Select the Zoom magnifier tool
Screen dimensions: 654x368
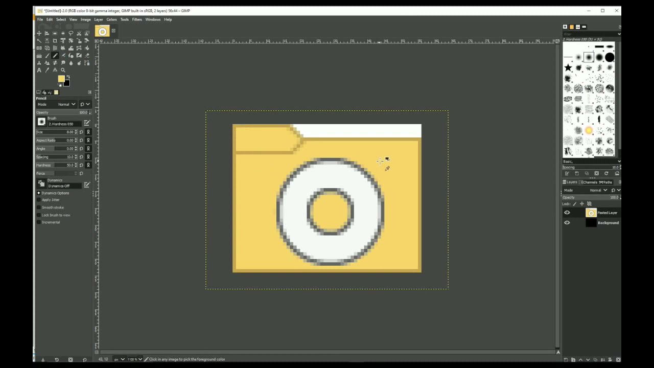(63, 70)
